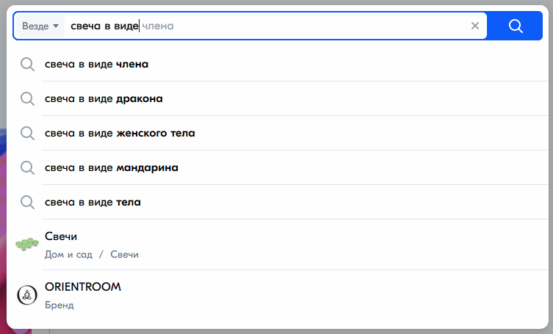553x334 pixels.
Task: Clear the search field with X icon
Action: 475,26
